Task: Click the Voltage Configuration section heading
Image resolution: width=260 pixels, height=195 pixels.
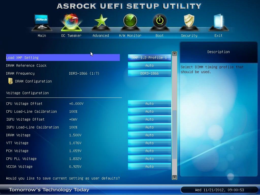Action: (27, 93)
